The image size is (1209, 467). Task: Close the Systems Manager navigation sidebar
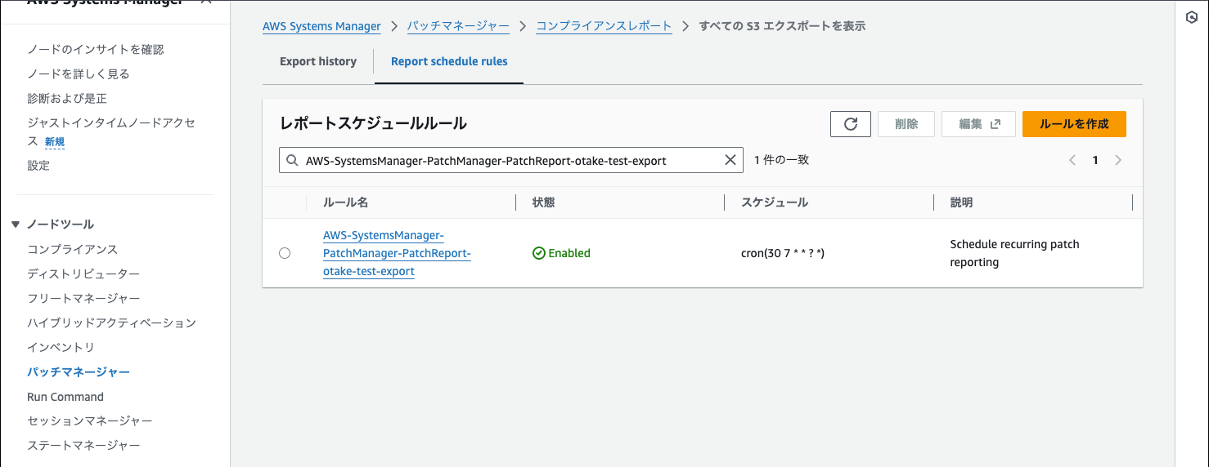(206, 2)
